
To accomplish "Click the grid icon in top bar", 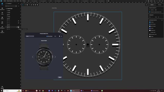I will coord(148,1).
